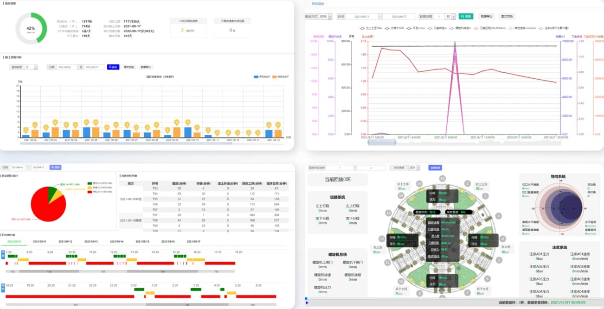Click segment number 11 on the shield ring
604x309 pixels.
point(388,262)
